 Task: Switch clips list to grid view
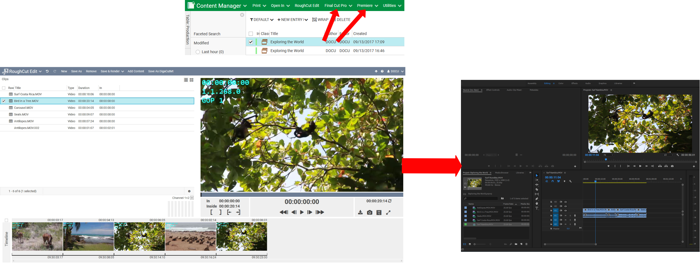(x=192, y=80)
